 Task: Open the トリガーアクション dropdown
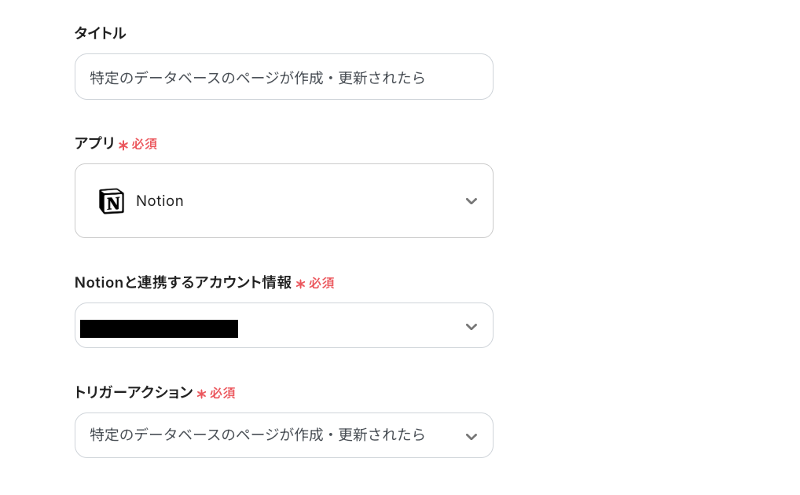pyautogui.click(x=284, y=435)
